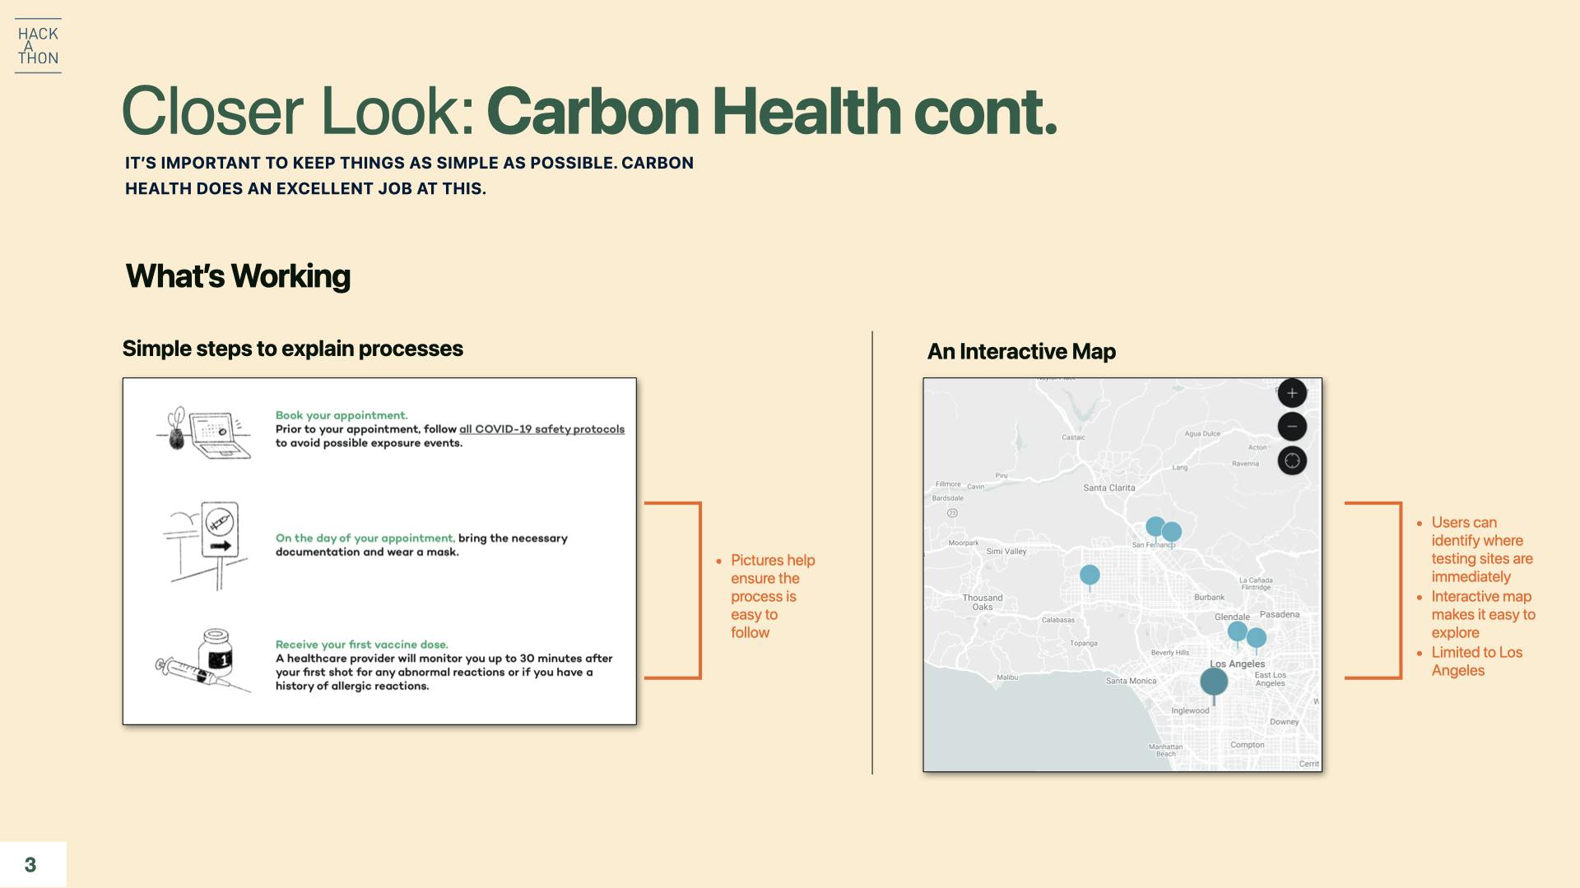Click the Book your appointment green text
This screenshot has height=888, width=1580.
click(342, 415)
